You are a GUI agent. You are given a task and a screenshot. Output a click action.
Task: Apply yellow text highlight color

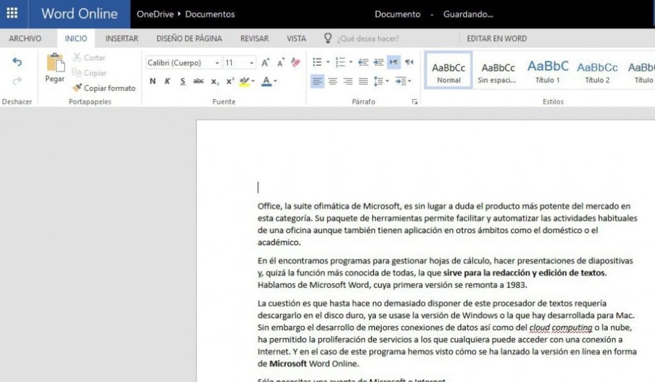pyautogui.click(x=244, y=81)
